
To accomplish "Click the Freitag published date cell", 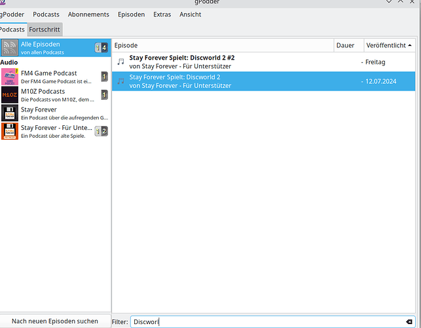I will point(375,62).
